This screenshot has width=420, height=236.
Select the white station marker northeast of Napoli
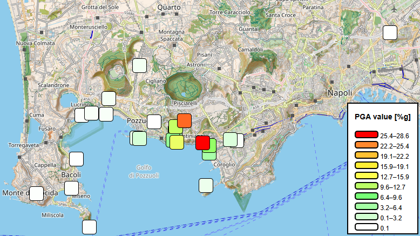click(x=390, y=33)
